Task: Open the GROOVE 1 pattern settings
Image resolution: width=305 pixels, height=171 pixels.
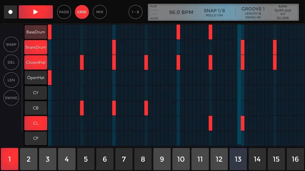Action: tap(253, 13)
